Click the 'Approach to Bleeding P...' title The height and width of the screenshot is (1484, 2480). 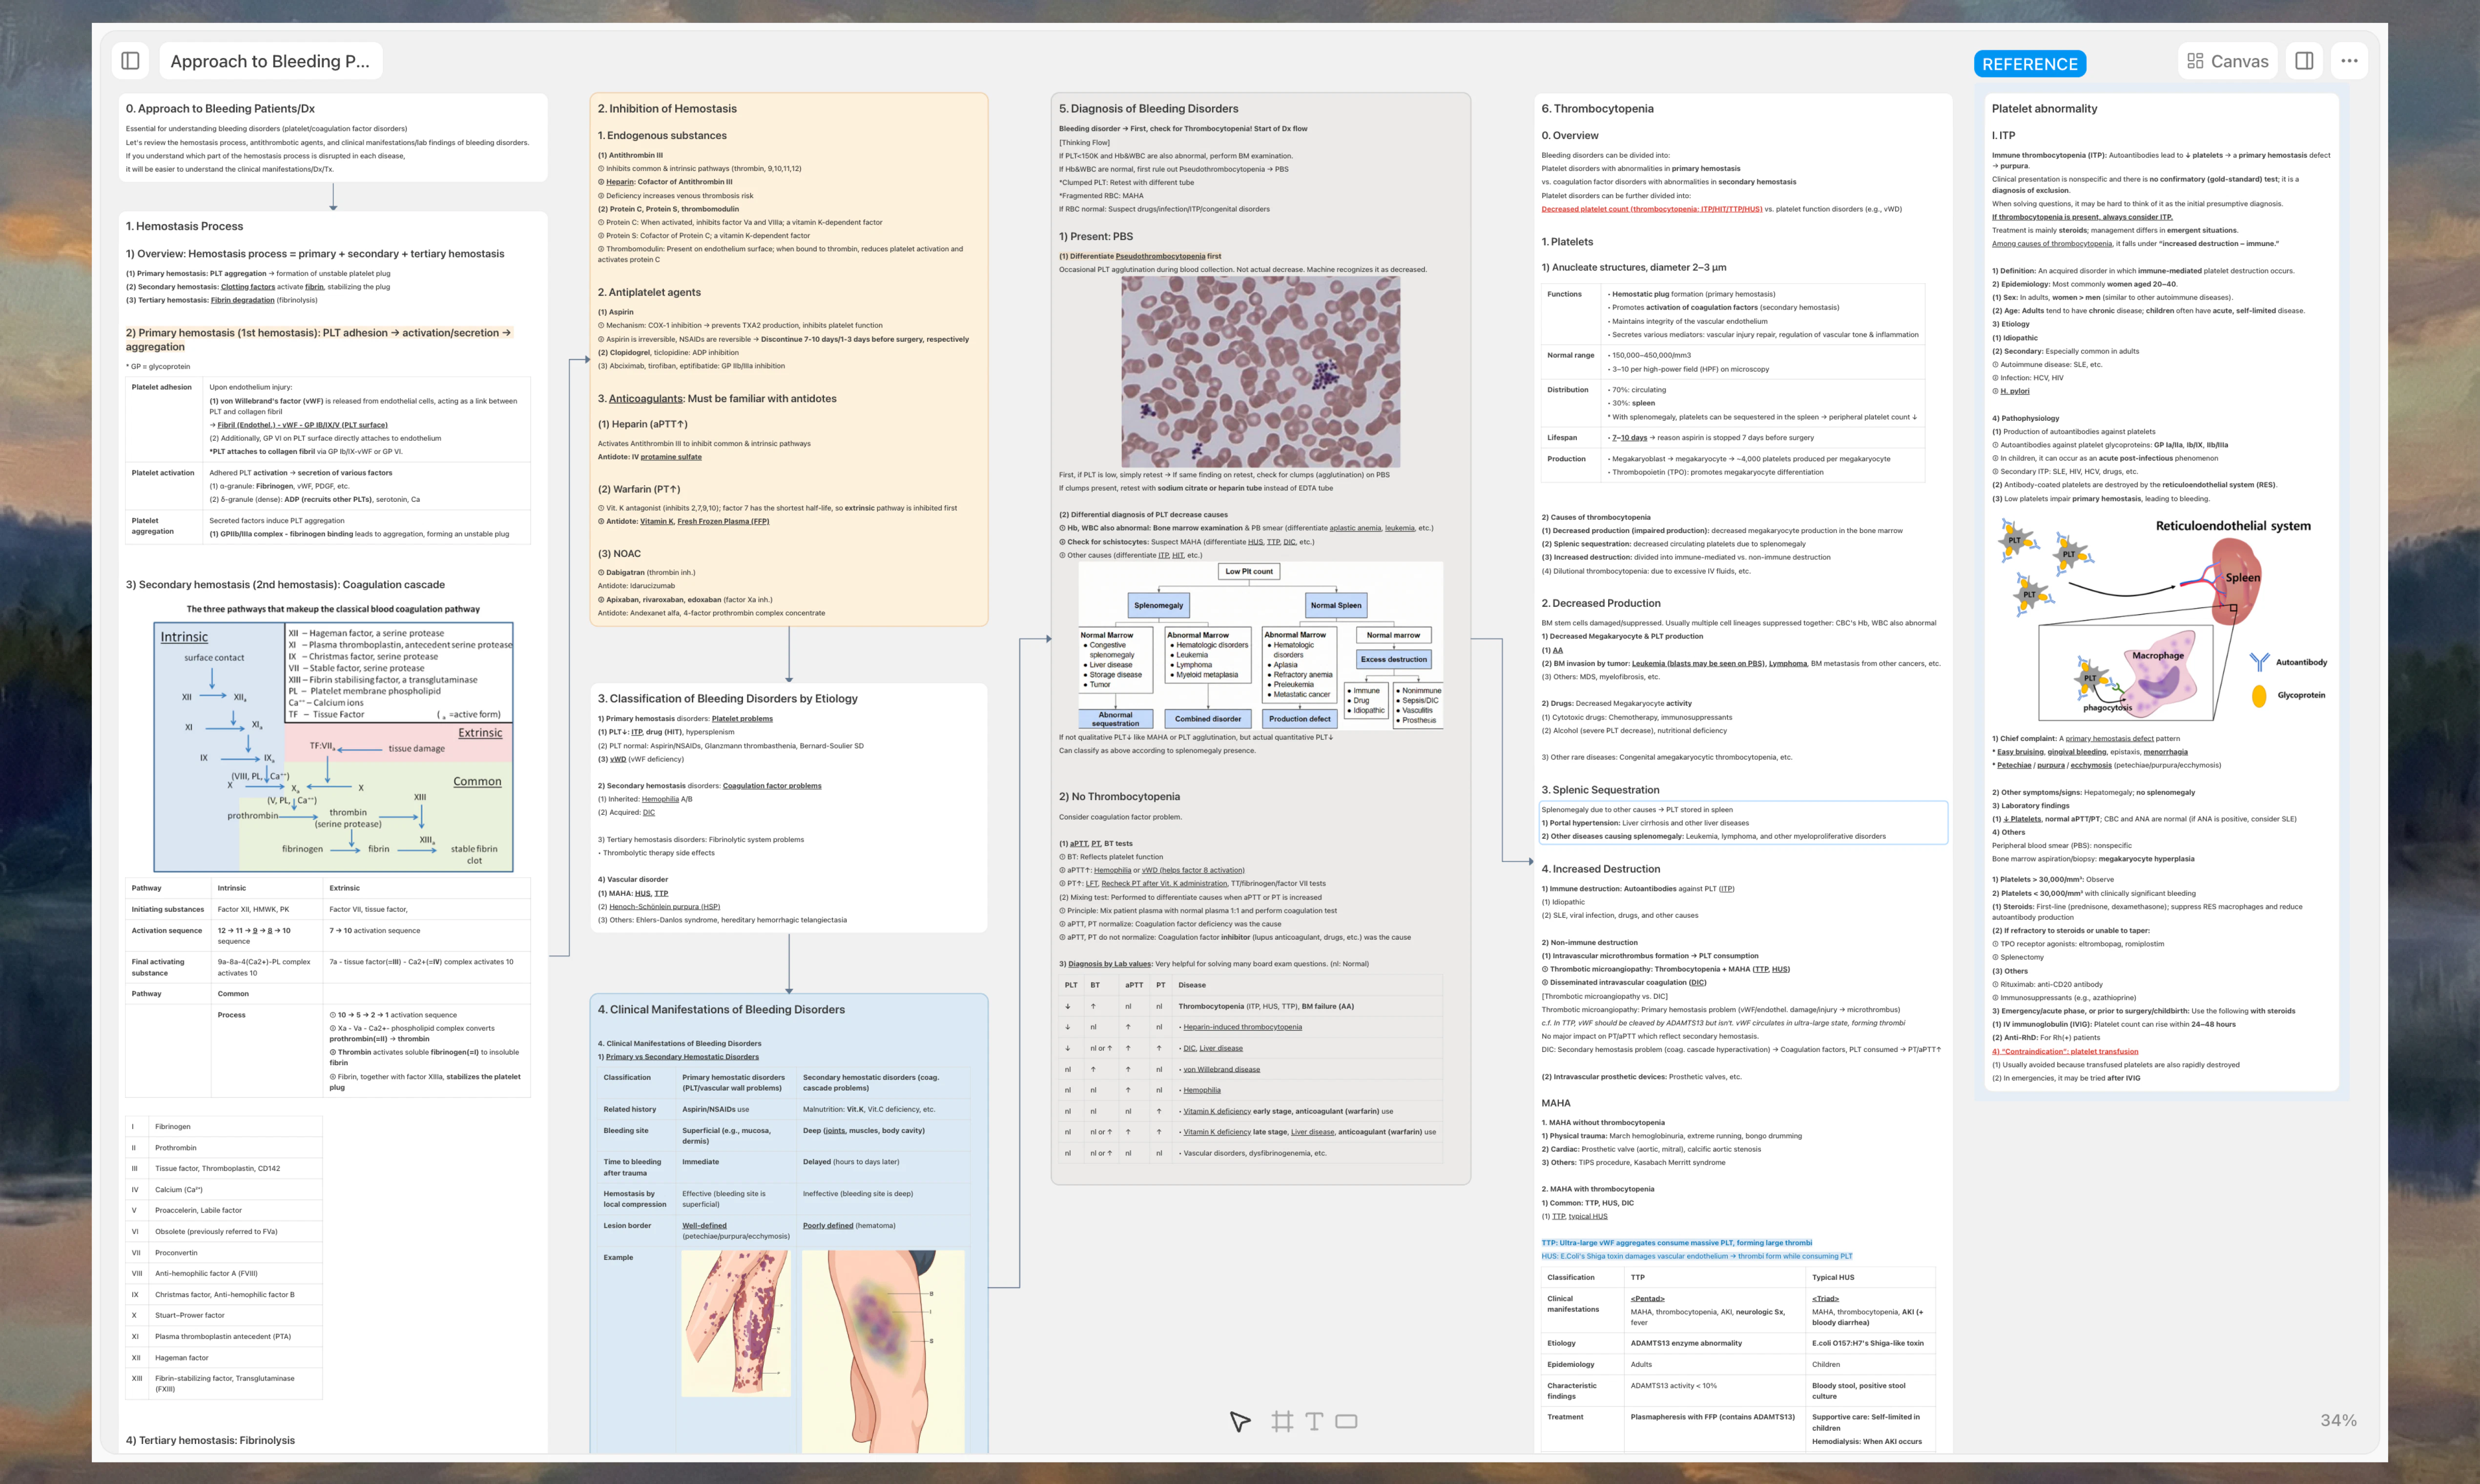(269, 60)
